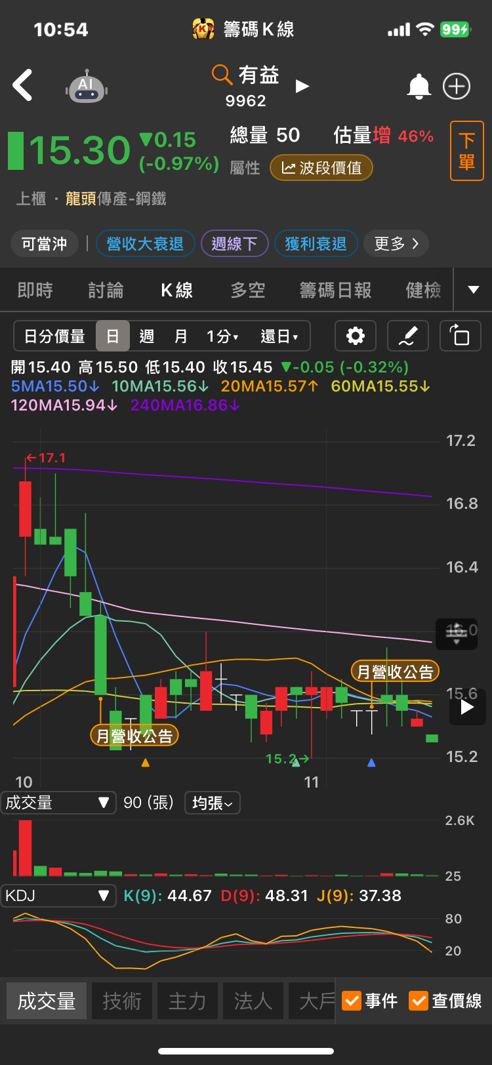
Task: Select the 日 daily period
Action: [113, 336]
